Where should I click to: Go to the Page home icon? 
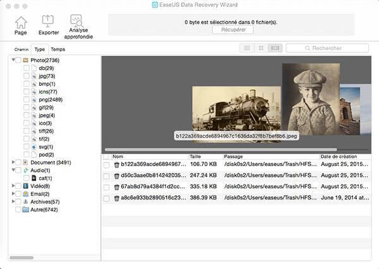click(21, 22)
